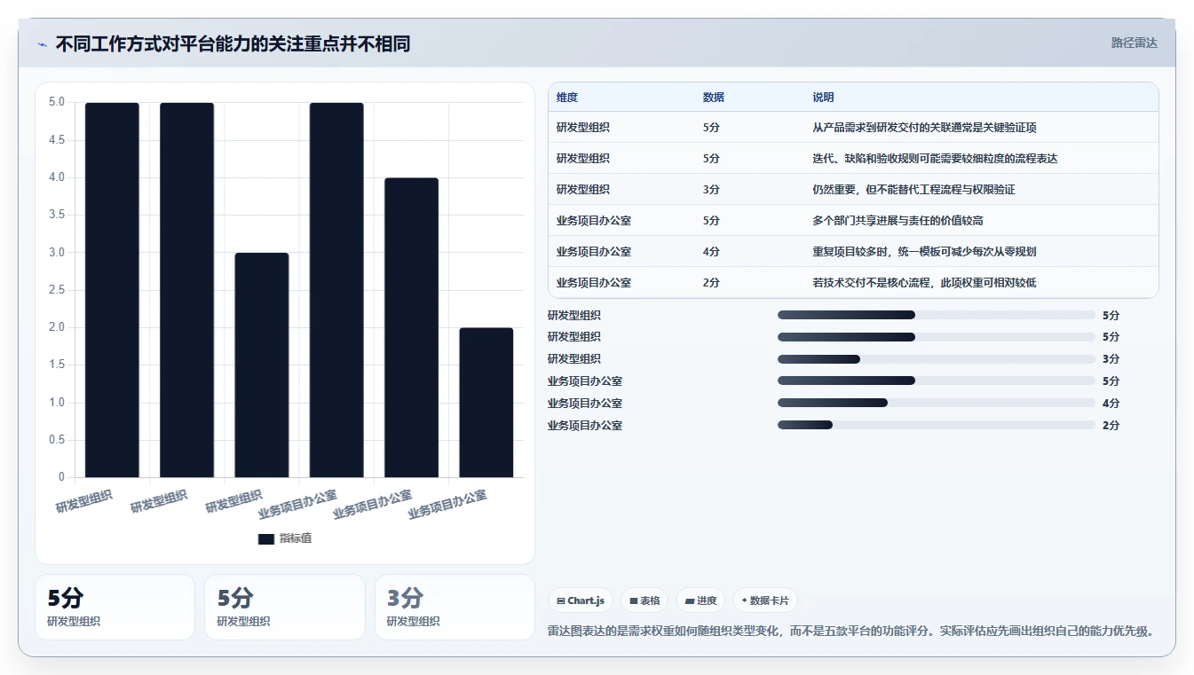This screenshot has width=1194, height=675.
Task: Click the 数据 column header
Action: [x=714, y=98]
